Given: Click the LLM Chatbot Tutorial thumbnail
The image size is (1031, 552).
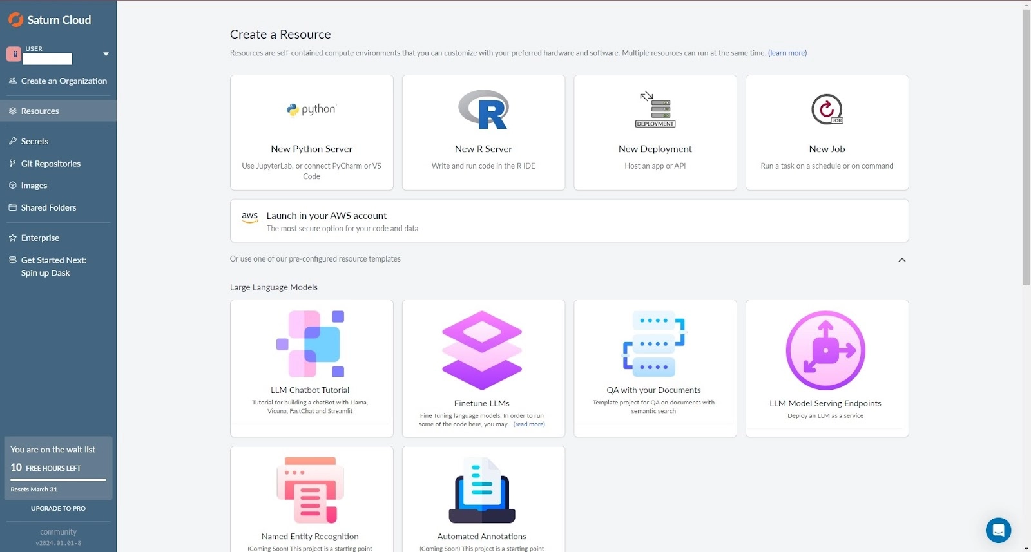Looking at the screenshot, I should 310,343.
